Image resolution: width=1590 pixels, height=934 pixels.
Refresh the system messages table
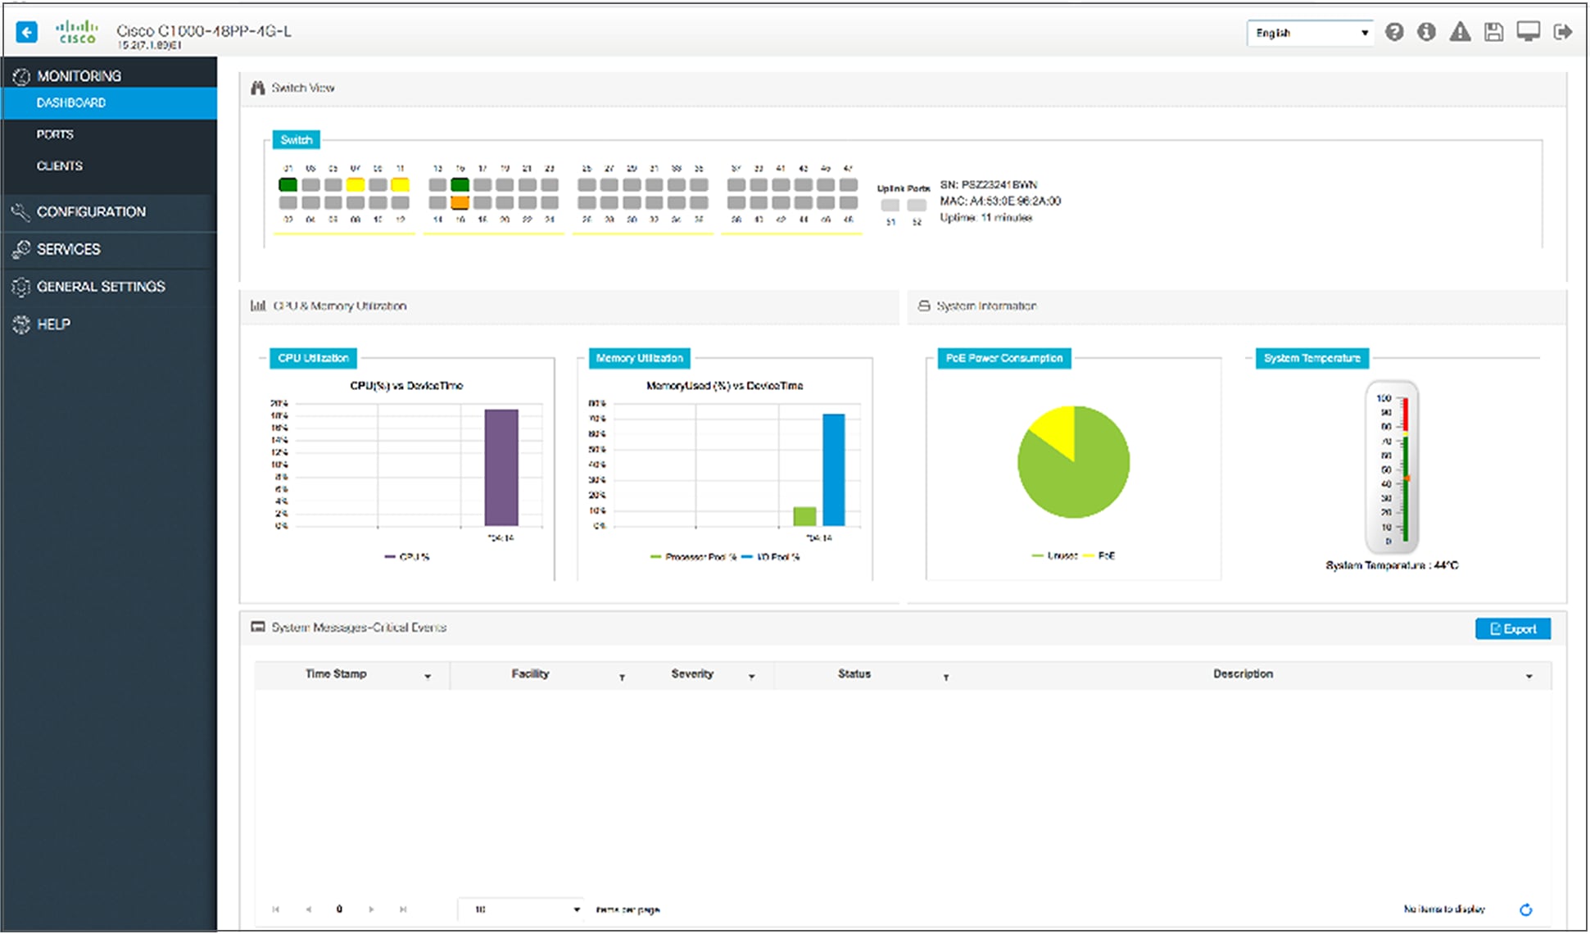pyautogui.click(x=1525, y=909)
